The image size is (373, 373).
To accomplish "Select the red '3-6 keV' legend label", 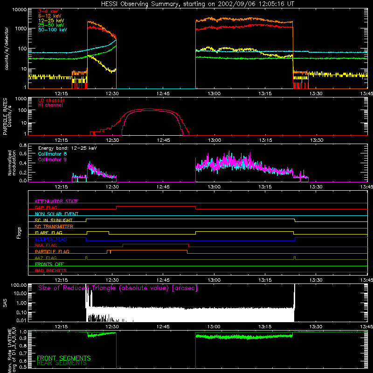I will pos(48,11).
